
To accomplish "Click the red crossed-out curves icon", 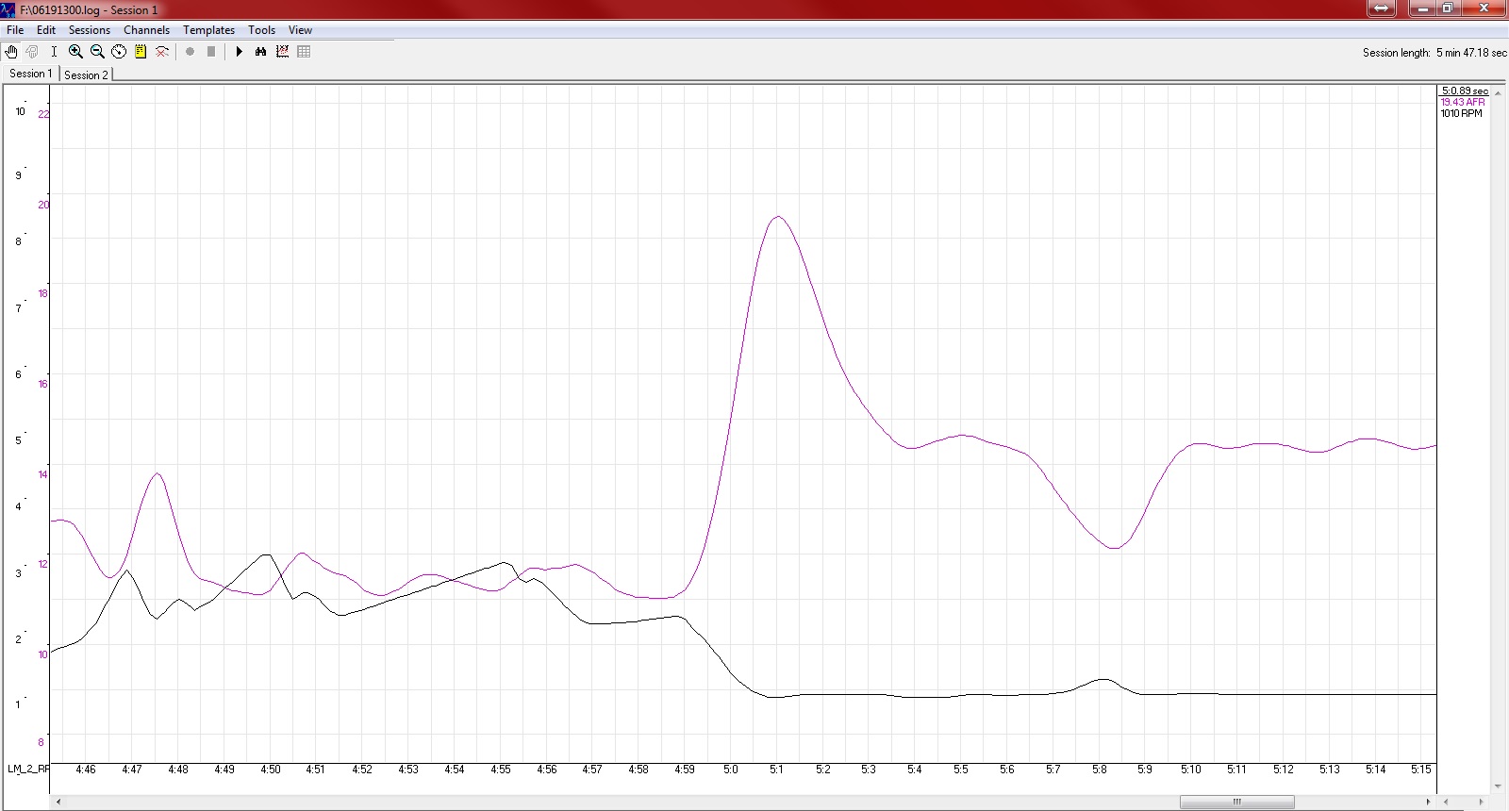I will pos(162,52).
